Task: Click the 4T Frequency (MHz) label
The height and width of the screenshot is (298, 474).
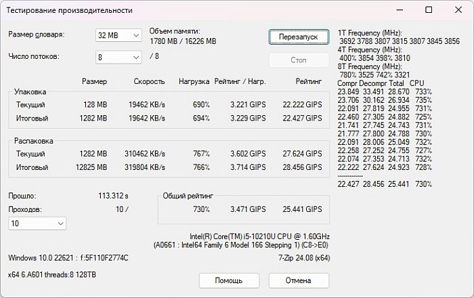Action: [x=370, y=49]
